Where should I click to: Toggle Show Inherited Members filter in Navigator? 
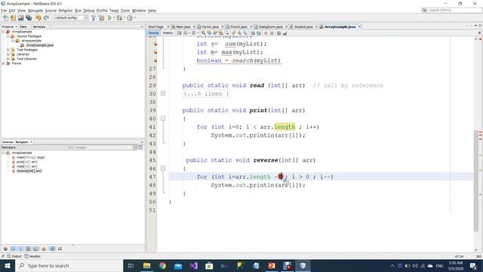click(5, 249)
